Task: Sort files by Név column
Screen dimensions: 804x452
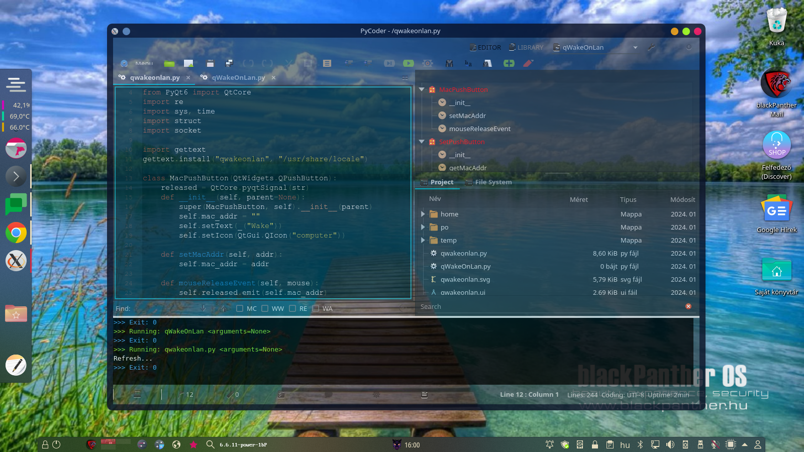Action: click(x=435, y=199)
